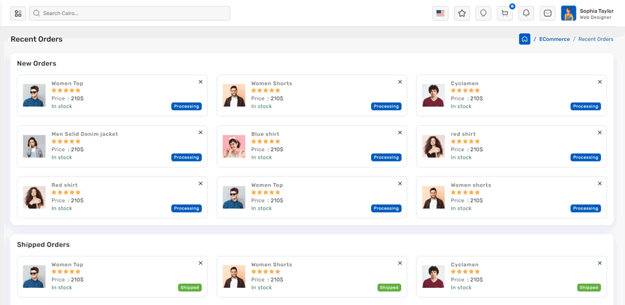
Task: Open the messages envelope icon
Action: [x=548, y=13]
